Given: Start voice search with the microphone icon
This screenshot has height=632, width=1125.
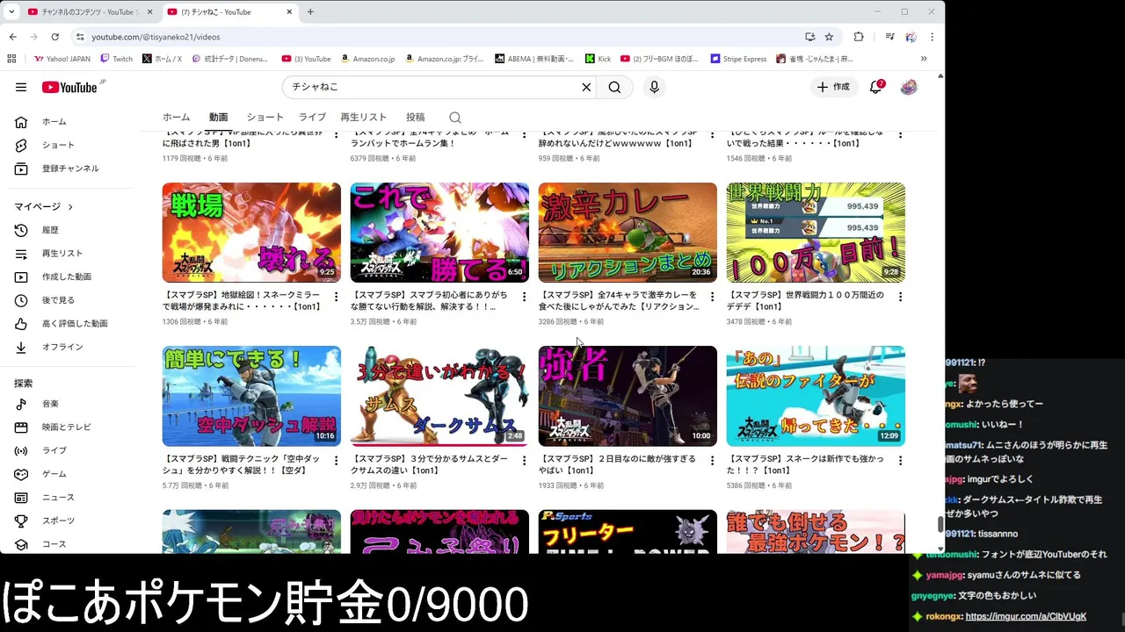Looking at the screenshot, I should pos(654,87).
